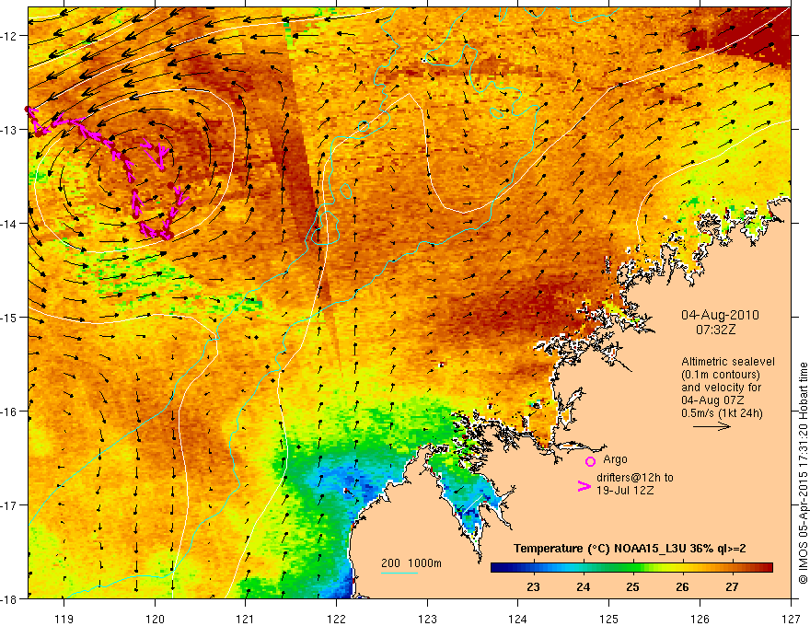Click the "04-Aug 07Z" legend text
The image size is (810, 626).
pyautogui.click(x=712, y=400)
